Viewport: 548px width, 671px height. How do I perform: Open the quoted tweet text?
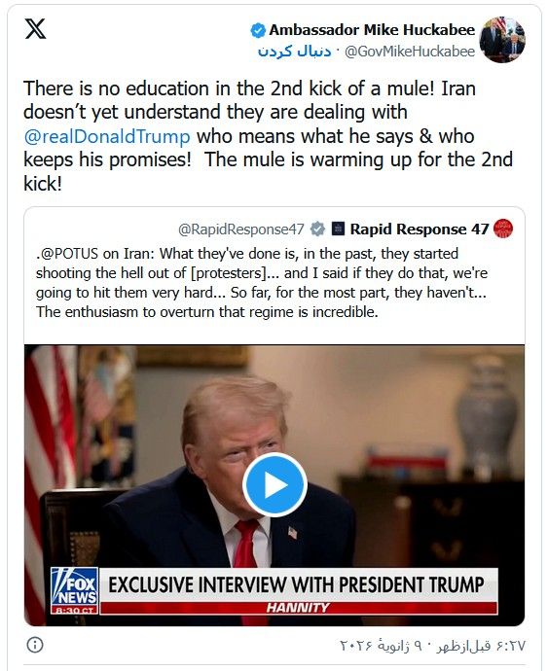click(x=262, y=283)
